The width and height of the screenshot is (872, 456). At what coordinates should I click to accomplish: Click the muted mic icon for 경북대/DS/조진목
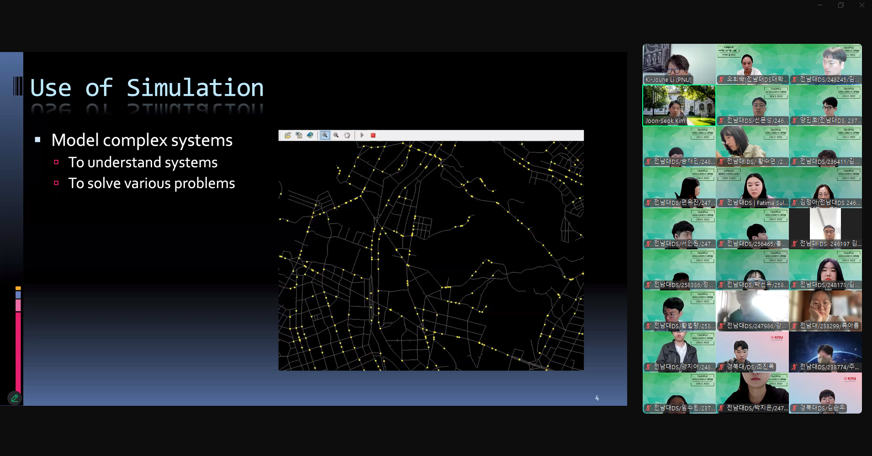pyautogui.click(x=721, y=367)
